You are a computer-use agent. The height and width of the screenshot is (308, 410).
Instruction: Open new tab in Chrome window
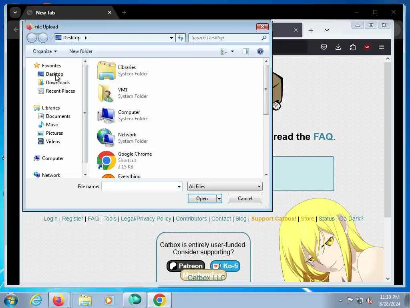pos(124,12)
